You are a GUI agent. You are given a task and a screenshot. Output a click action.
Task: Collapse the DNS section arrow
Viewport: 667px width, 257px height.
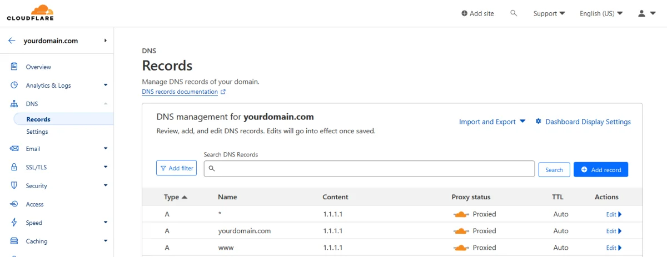click(106, 104)
